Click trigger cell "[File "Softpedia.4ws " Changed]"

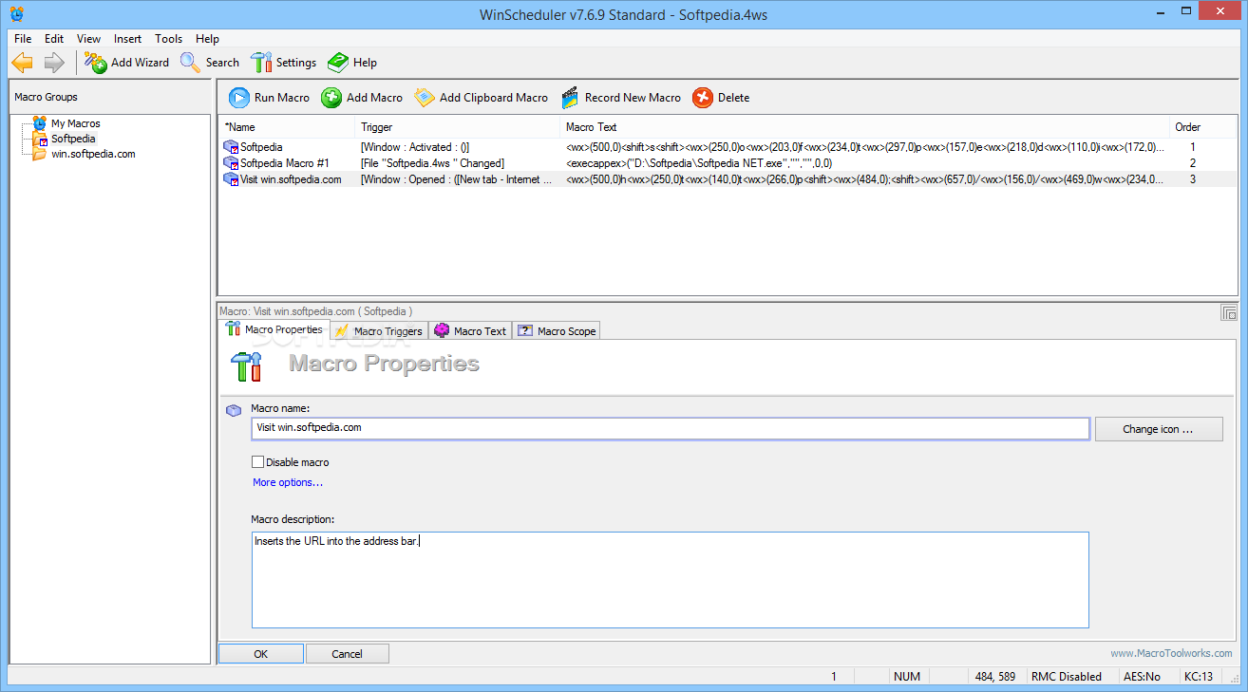click(432, 163)
